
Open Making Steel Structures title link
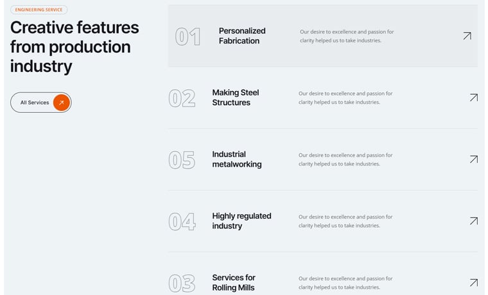click(x=235, y=97)
